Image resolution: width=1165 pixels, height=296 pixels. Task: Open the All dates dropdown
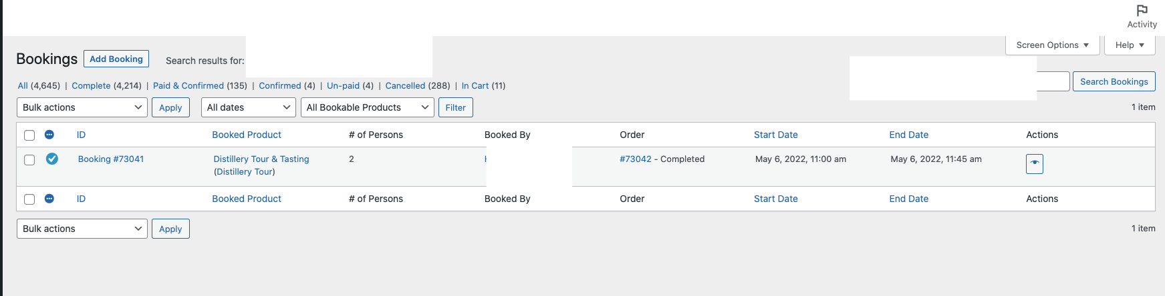(x=249, y=107)
